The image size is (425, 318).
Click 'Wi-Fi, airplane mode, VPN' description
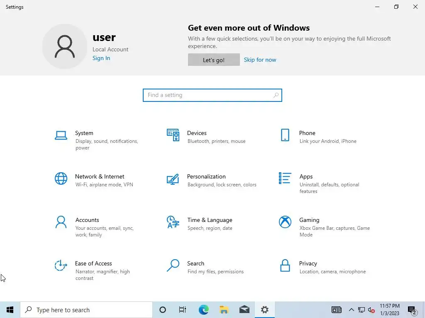(x=104, y=185)
